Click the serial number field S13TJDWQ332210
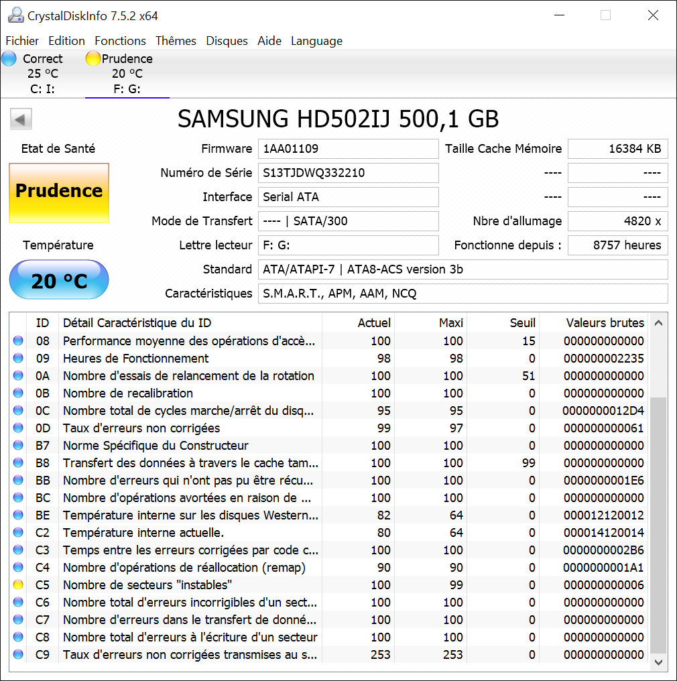Screen dimensions: 677x681 click(x=349, y=173)
